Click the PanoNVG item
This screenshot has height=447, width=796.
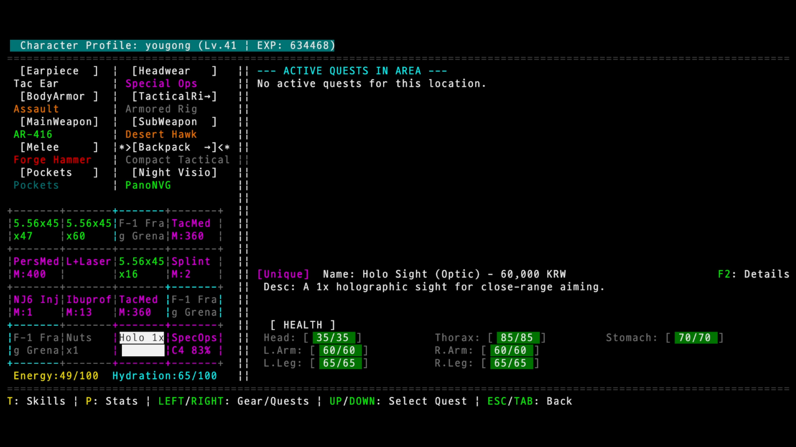tap(148, 185)
